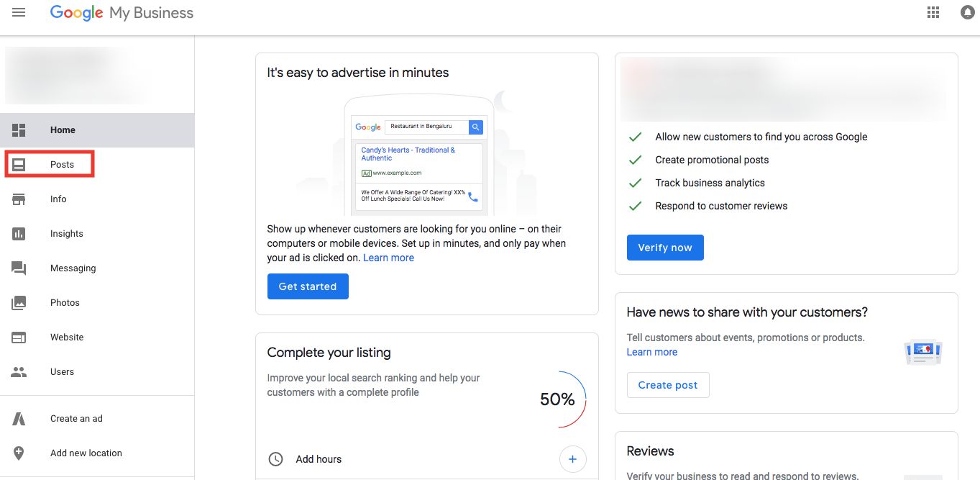Open the Google apps grid
Image resolution: width=980 pixels, height=480 pixels.
933,12
